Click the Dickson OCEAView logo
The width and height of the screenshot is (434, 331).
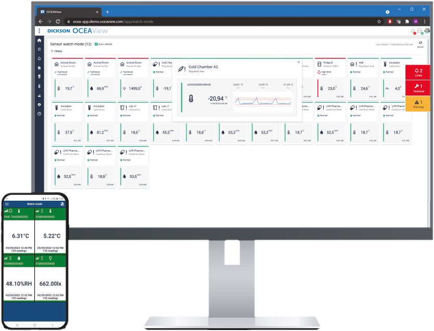click(x=78, y=31)
